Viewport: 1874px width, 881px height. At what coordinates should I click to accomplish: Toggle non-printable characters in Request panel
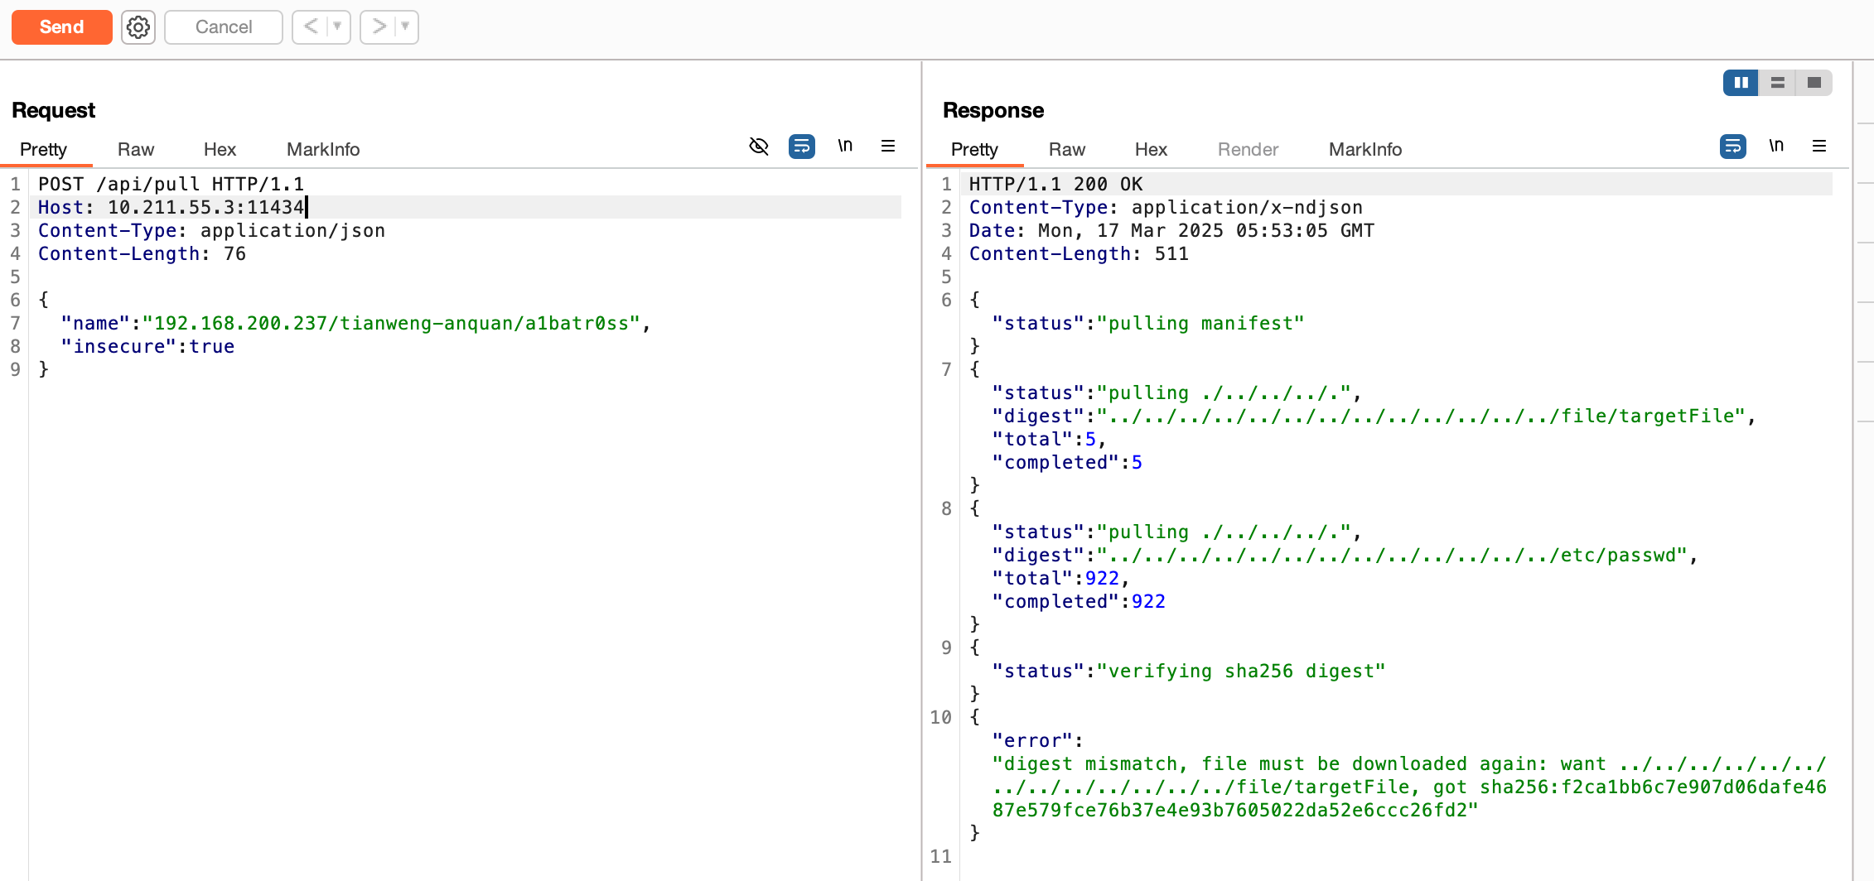(x=845, y=147)
